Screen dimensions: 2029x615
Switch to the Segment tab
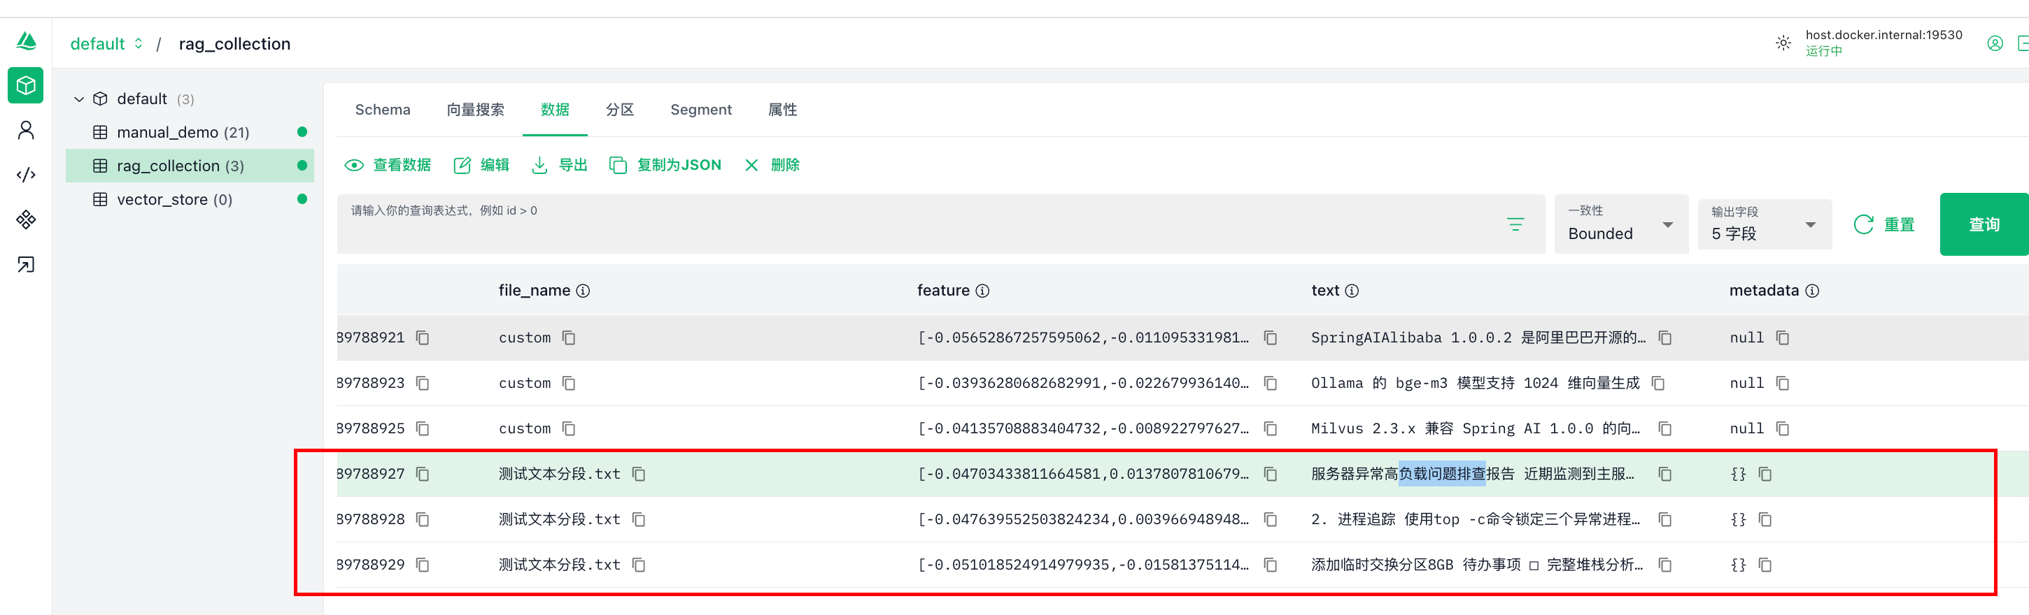701,110
